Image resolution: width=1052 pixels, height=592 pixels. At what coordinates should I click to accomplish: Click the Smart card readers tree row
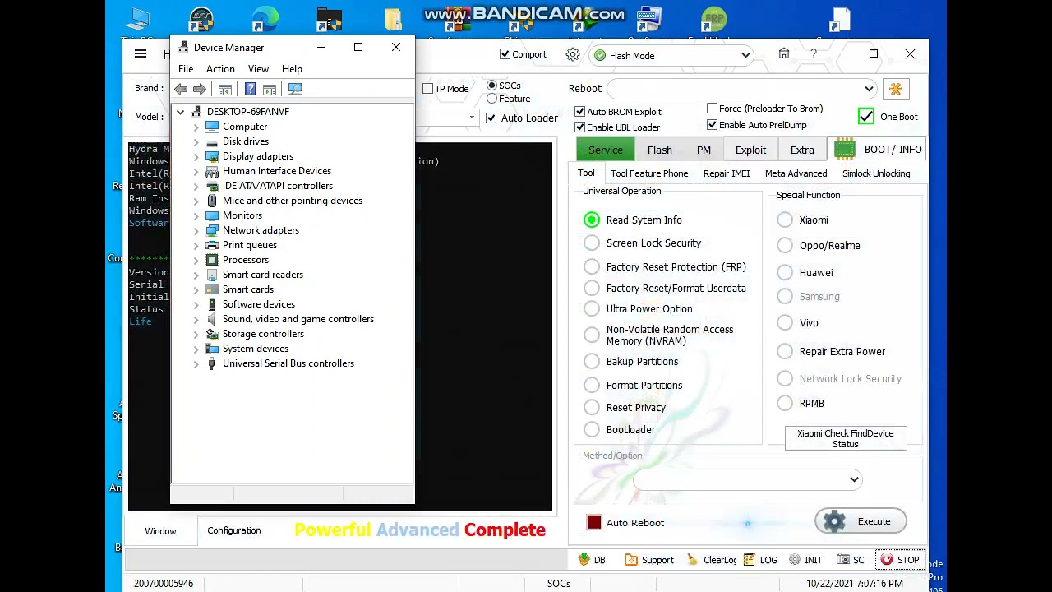(x=263, y=275)
